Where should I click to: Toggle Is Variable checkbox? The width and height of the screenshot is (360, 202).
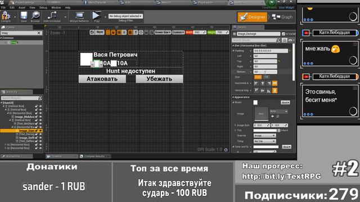pyautogui.click(x=283, y=34)
